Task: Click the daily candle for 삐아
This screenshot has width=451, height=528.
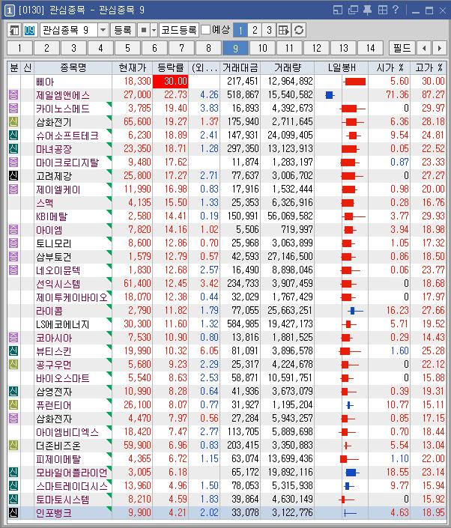Action: 354,81
